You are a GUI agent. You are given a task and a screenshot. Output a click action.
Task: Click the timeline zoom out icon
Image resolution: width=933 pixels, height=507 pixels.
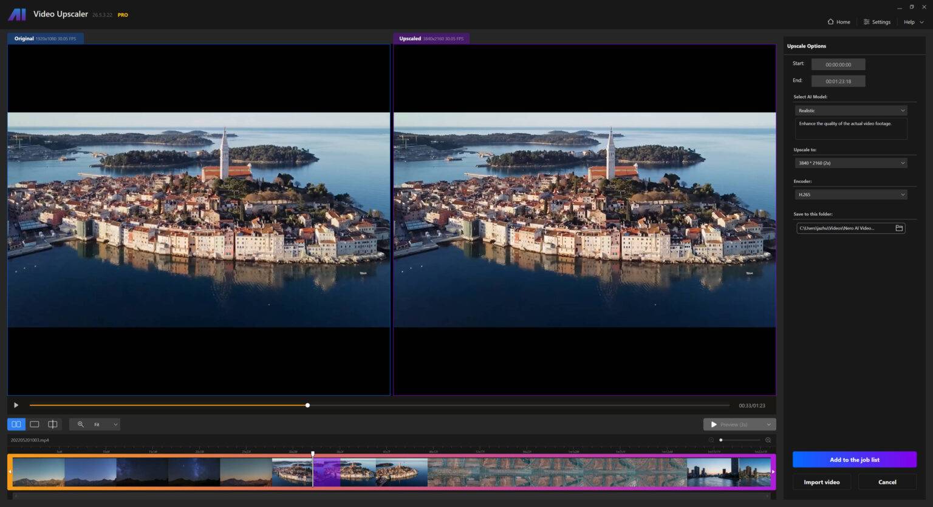(711, 440)
